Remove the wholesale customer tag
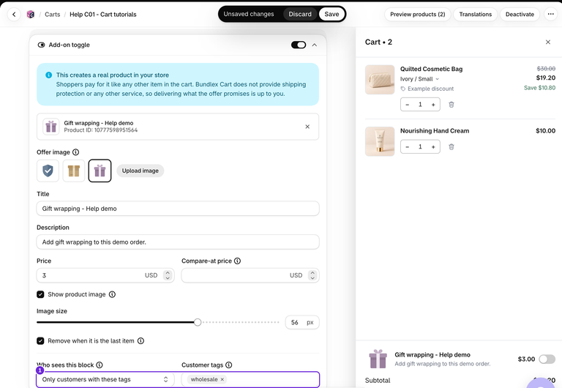Screen dimensions: 562x388 click(222, 379)
